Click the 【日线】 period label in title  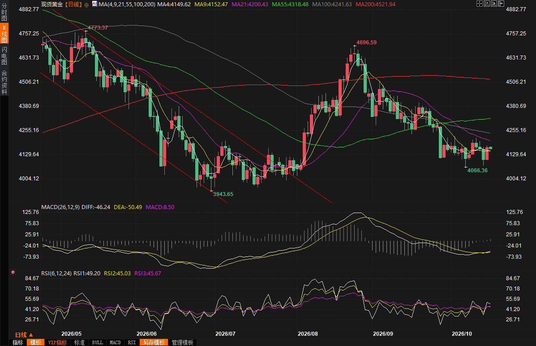73,4
